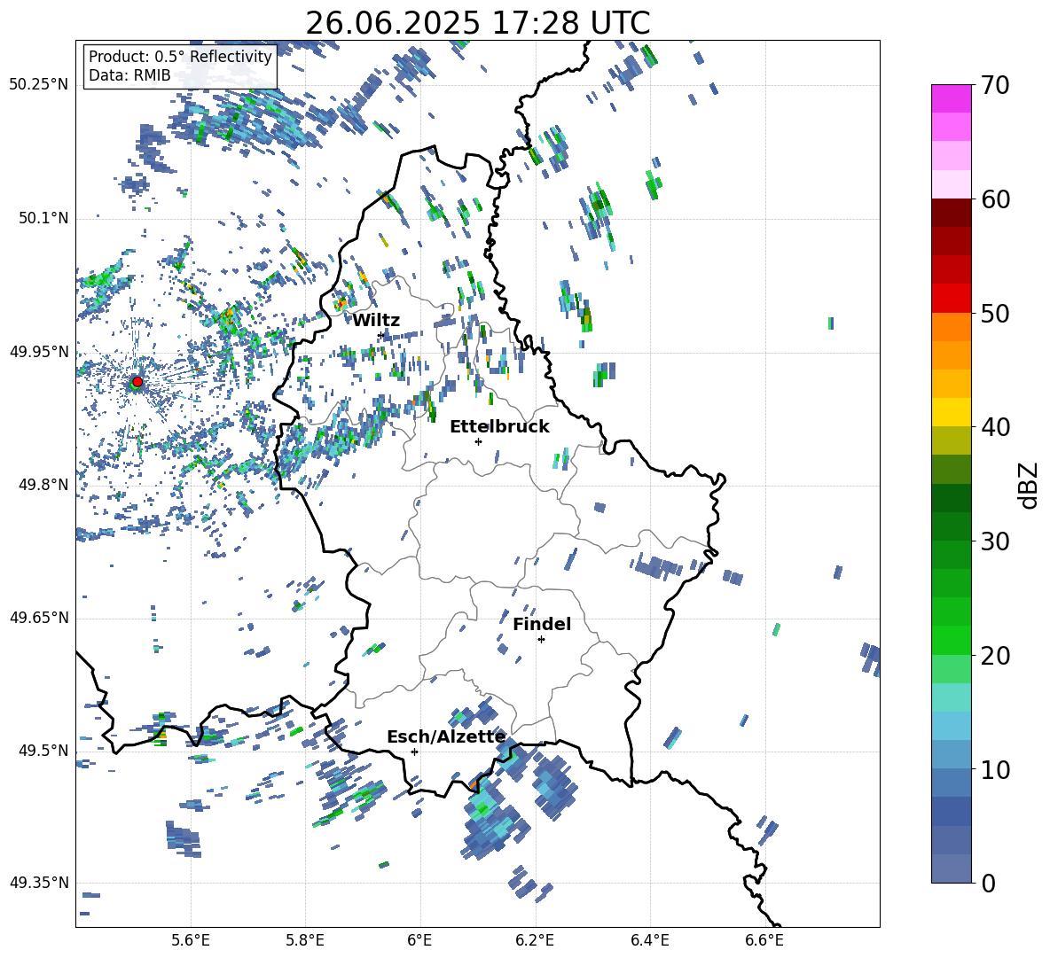Click the longitude label 6.4°E
The image size is (1050, 958).
tap(649, 940)
